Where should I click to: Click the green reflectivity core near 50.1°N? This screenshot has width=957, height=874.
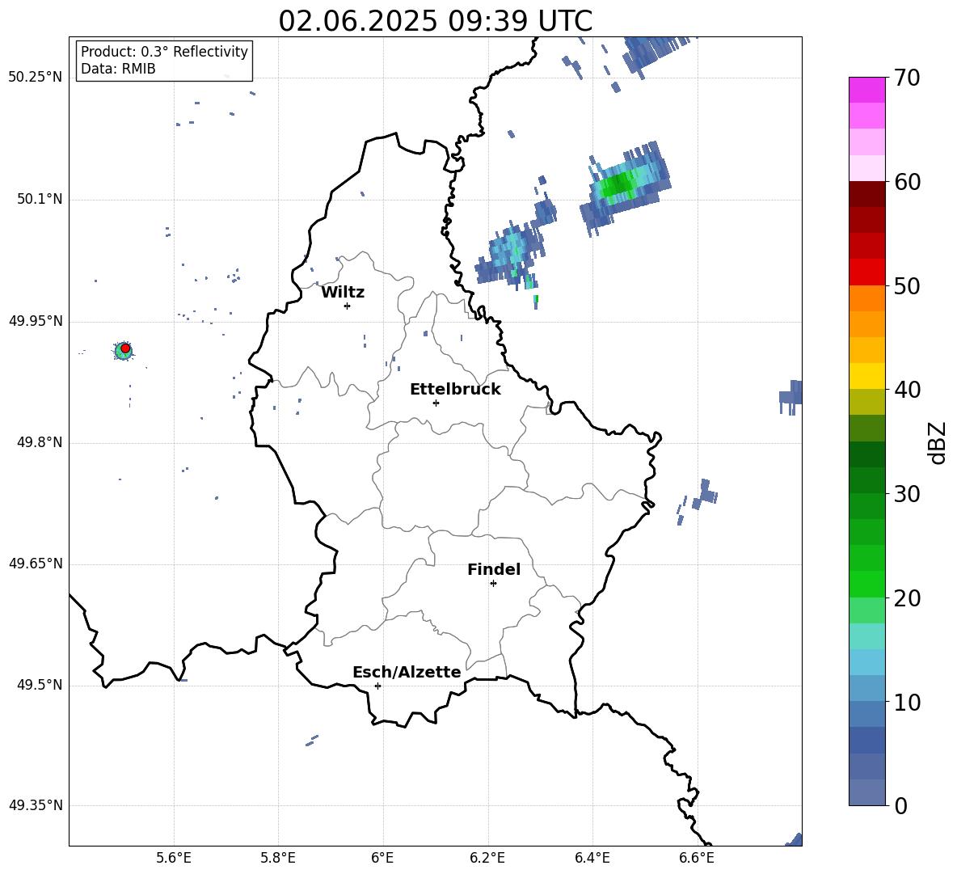click(x=618, y=184)
